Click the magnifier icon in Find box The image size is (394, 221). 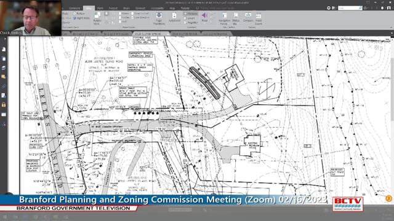(x=360, y=8)
